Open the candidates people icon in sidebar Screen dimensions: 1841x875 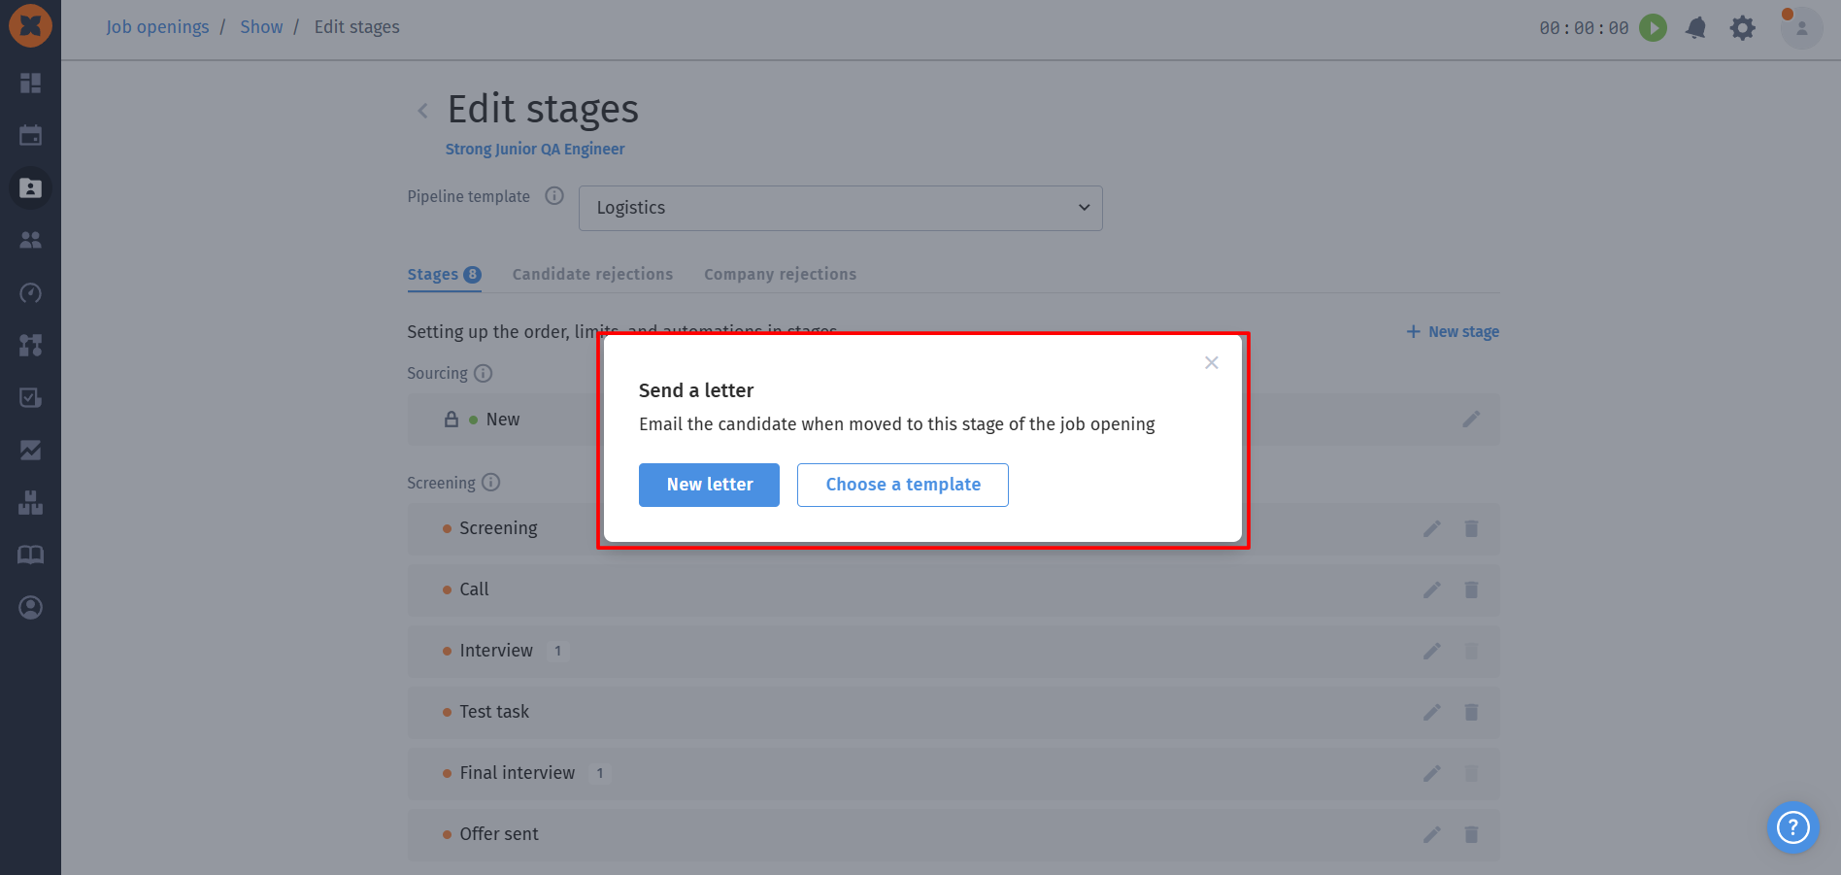click(30, 240)
